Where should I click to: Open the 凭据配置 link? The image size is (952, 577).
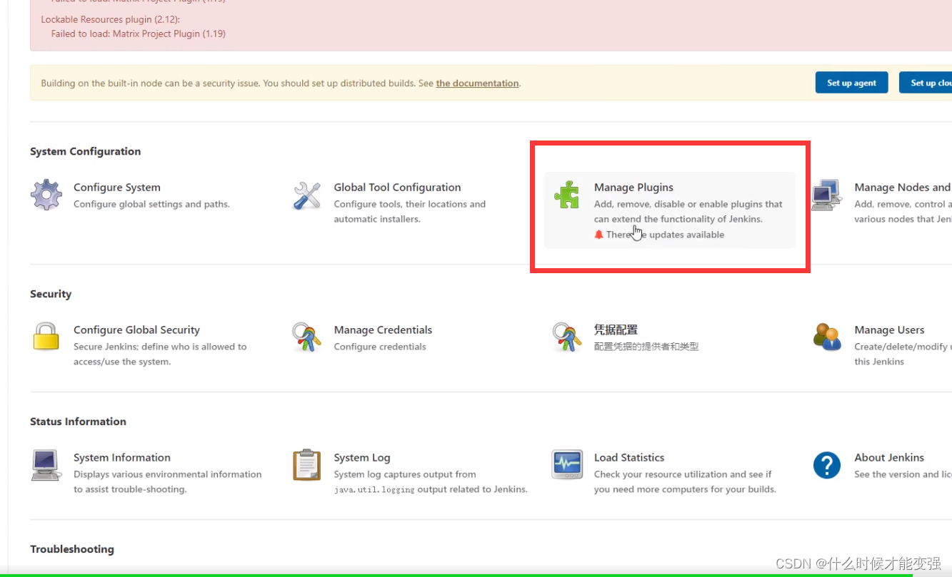pyautogui.click(x=616, y=330)
